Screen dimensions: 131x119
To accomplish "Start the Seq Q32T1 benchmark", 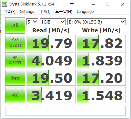I will click(15, 43).
